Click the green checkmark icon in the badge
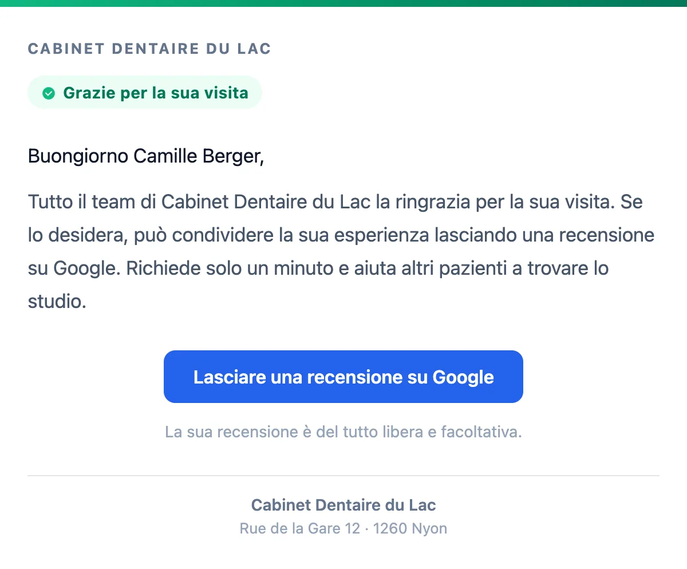The height and width of the screenshot is (569, 687). pos(49,93)
